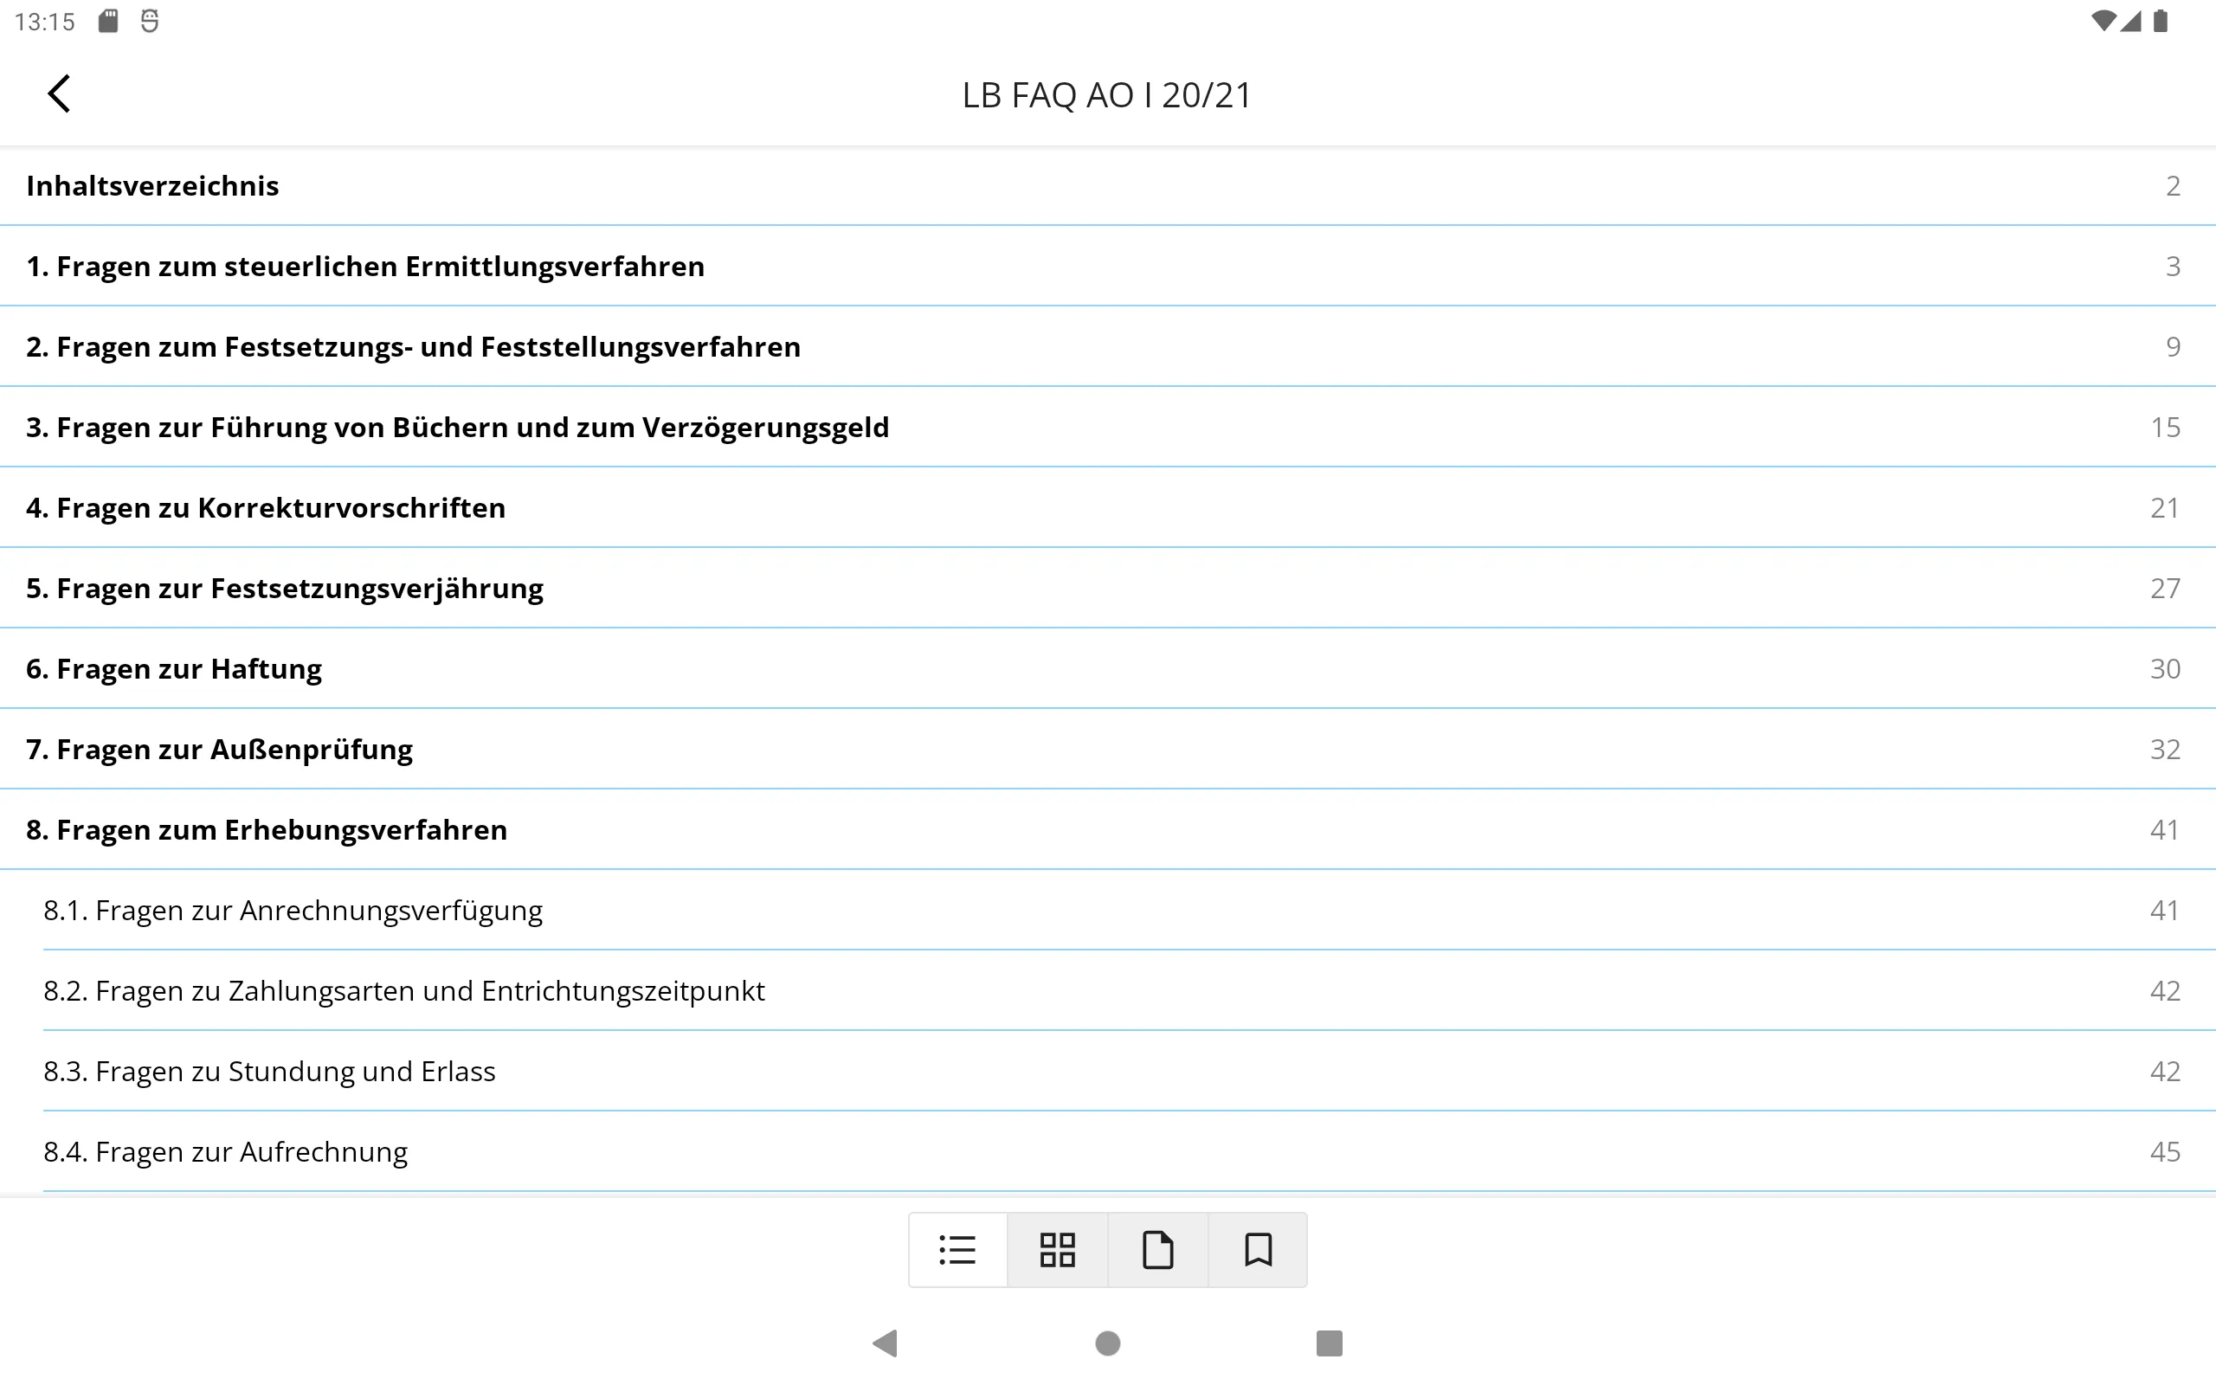Tap the 13:15 clock in status bar
Viewport: 2216px width, 1385px height.
[45, 22]
